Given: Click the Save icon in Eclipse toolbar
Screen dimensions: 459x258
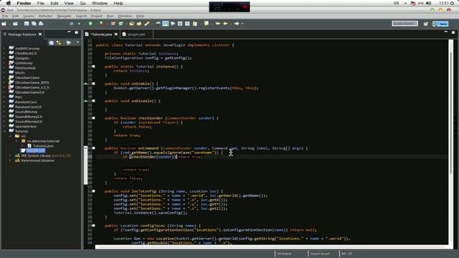Looking at the screenshot, I should [x=27, y=24].
